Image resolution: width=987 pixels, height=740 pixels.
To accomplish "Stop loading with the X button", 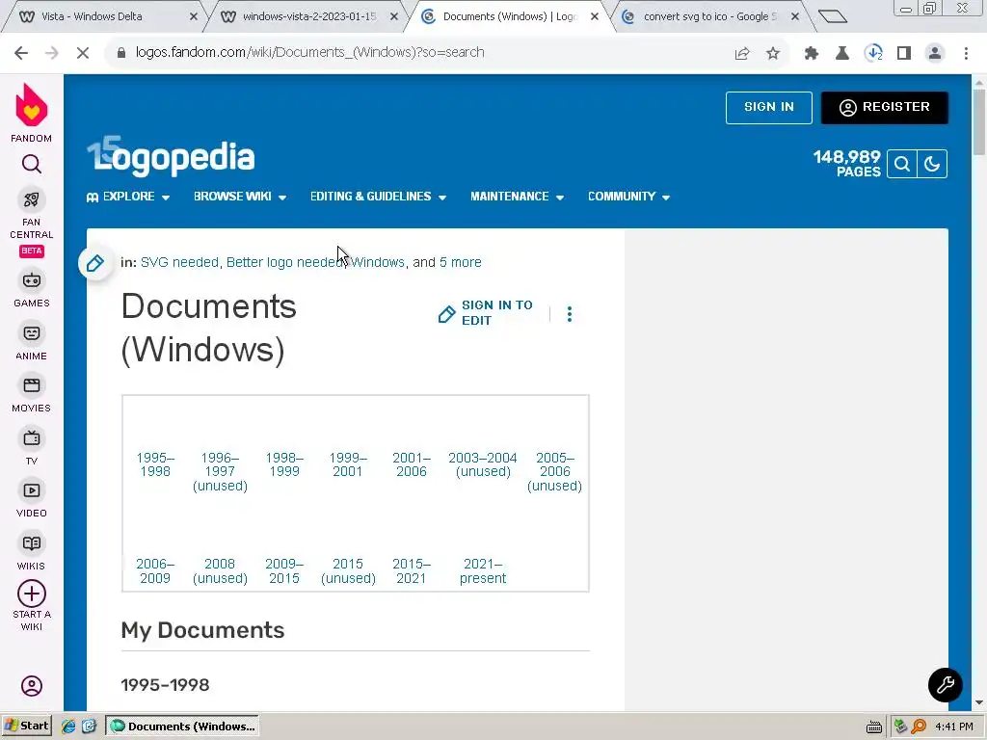I will [x=83, y=53].
